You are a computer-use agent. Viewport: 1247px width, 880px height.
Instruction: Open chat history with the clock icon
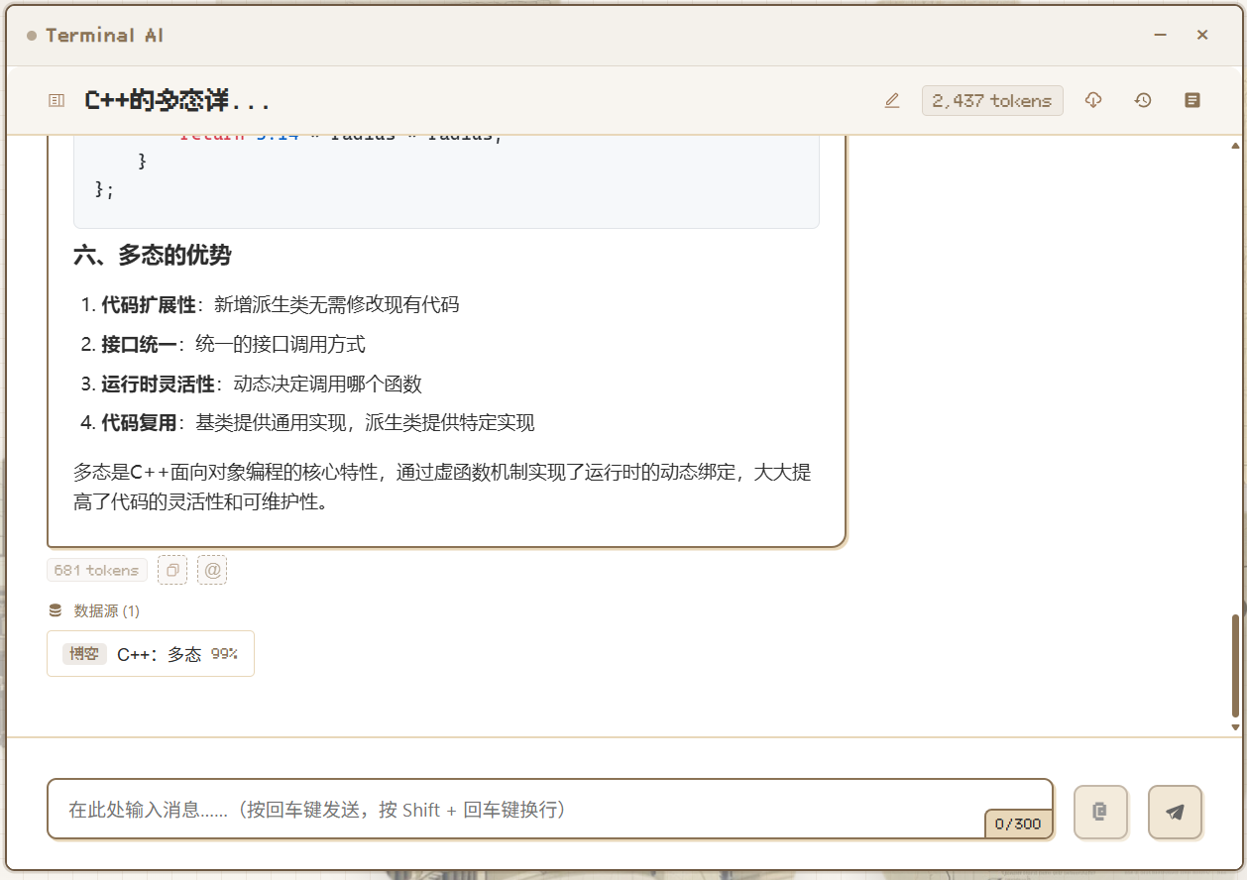pos(1143,100)
